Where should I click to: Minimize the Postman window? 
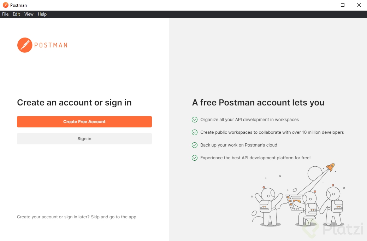coord(326,5)
